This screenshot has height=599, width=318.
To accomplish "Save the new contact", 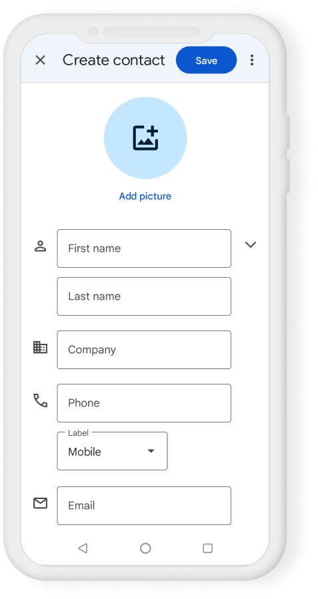I will pyautogui.click(x=207, y=60).
